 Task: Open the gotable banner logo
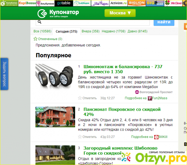[x=63, y=3]
